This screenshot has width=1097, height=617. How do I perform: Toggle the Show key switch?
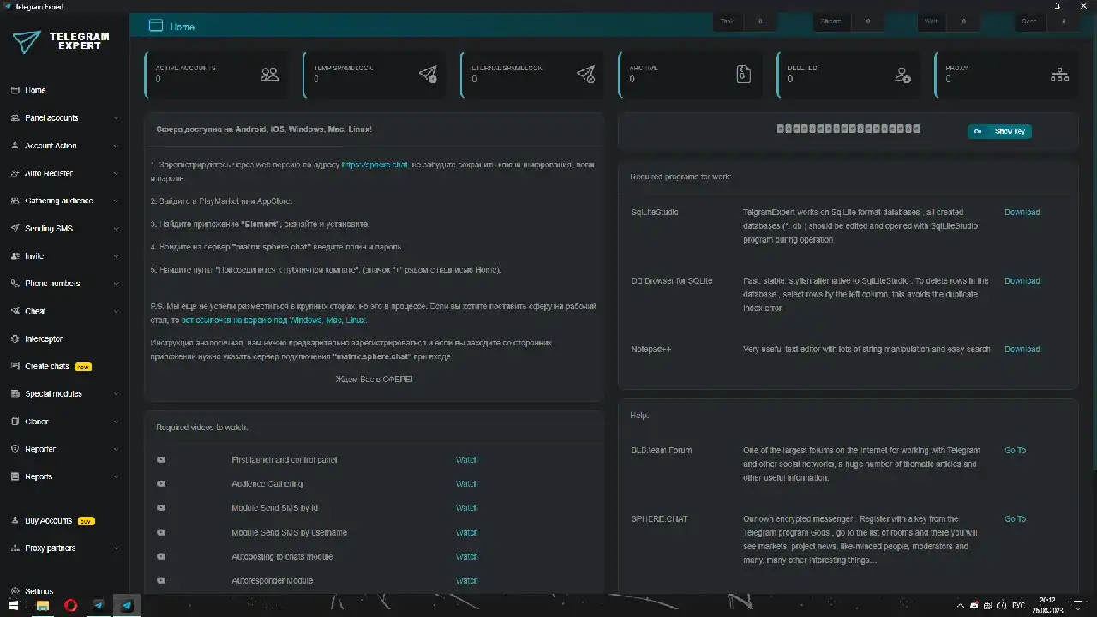pyautogui.click(x=999, y=131)
